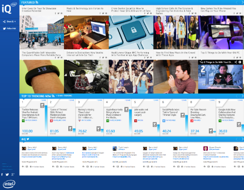This screenshot has height=190, width=244.
Task: Open Intel's Google+ page from the sidebar footer
Action: (13, 174)
